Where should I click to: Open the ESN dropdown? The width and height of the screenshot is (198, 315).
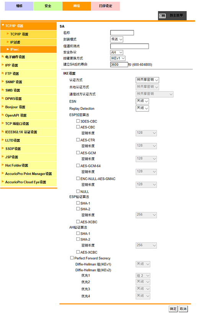[x=142, y=101]
